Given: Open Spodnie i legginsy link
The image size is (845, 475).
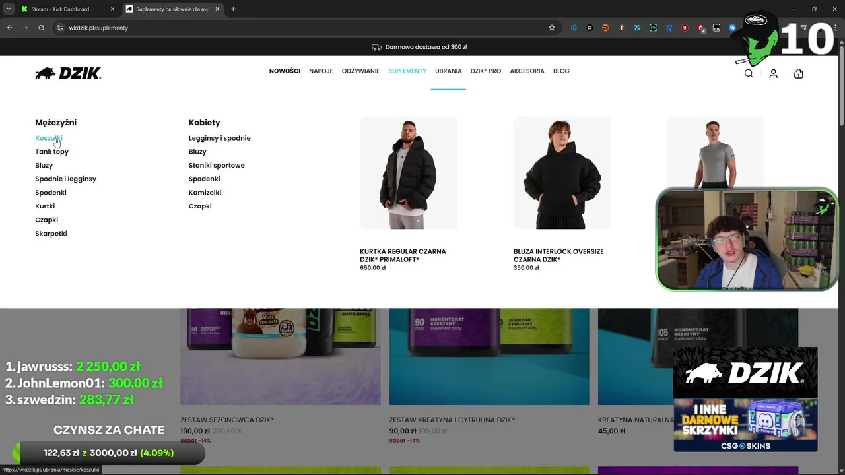Looking at the screenshot, I should pos(65,179).
